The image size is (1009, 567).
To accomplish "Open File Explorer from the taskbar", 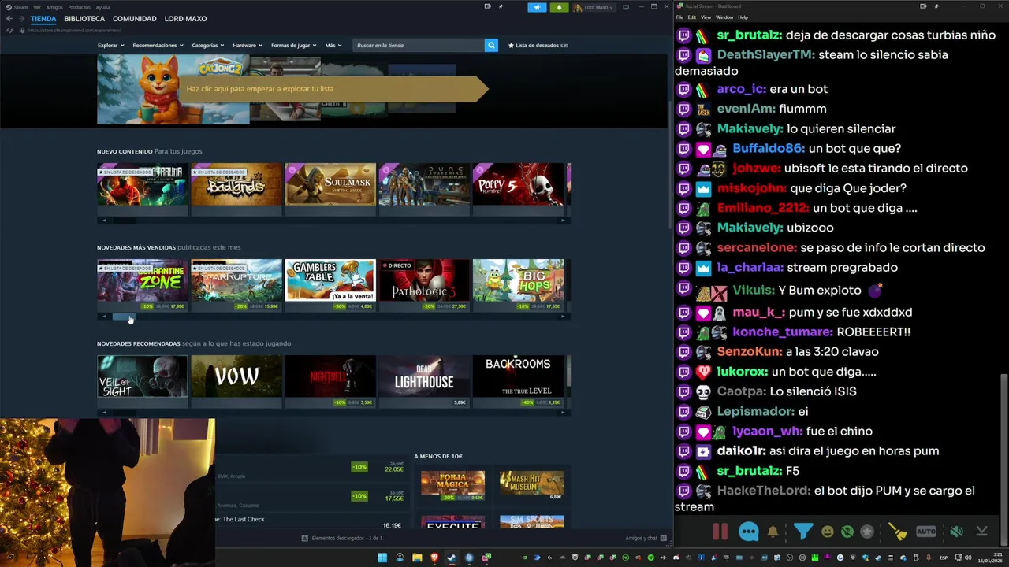I will [417, 558].
